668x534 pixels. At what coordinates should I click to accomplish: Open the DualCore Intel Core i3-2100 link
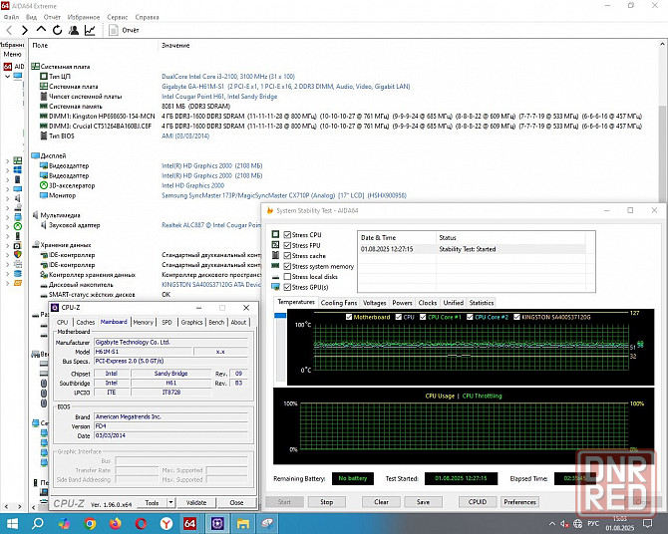tap(228, 77)
